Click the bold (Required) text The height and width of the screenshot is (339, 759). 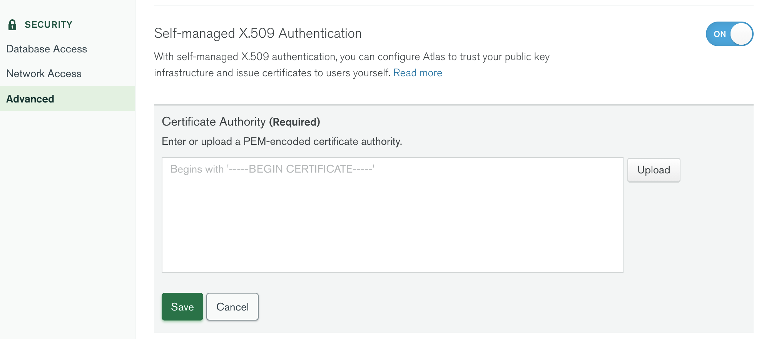[x=294, y=122]
